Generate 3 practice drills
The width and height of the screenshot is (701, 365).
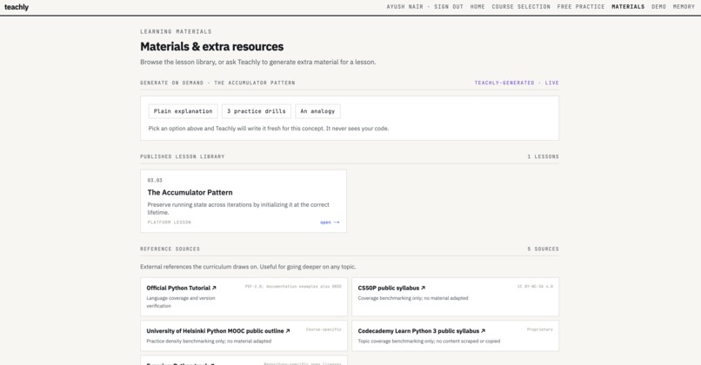pyautogui.click(x=257, y=111)
